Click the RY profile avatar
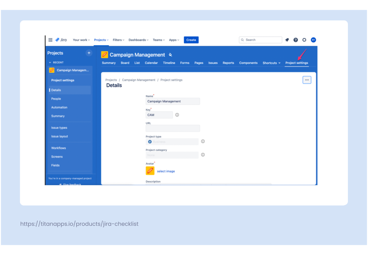This screenshot has height=255, width=368. point(313,40)
